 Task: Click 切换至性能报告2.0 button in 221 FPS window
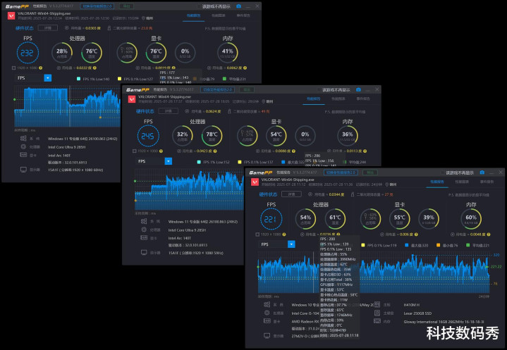pos(341,173)
